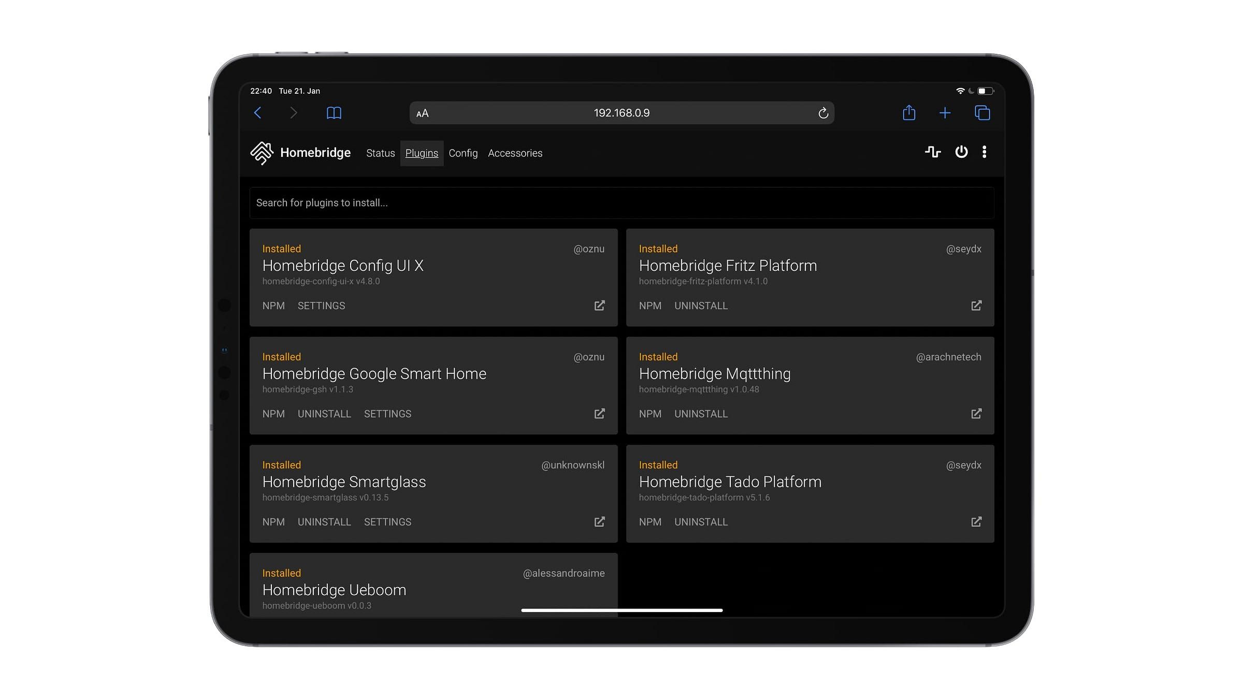
Task: Go back in Safari
Action: click(x=257, y=113)
